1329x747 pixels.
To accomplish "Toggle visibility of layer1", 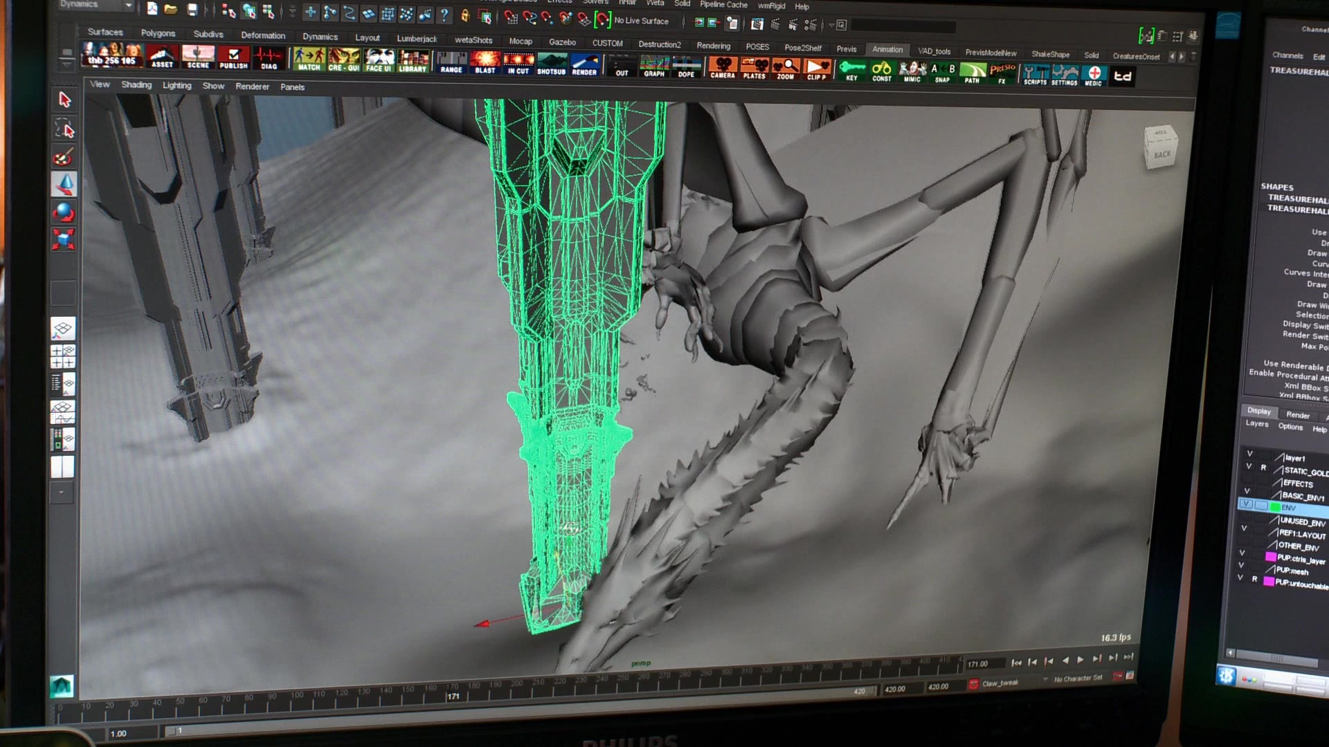I will tap(1249, 454).
